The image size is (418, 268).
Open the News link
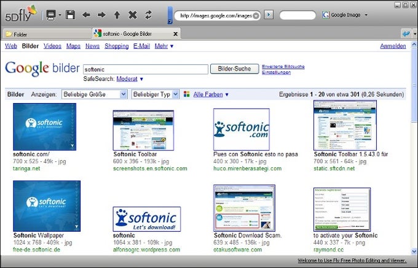pos(92,46)
